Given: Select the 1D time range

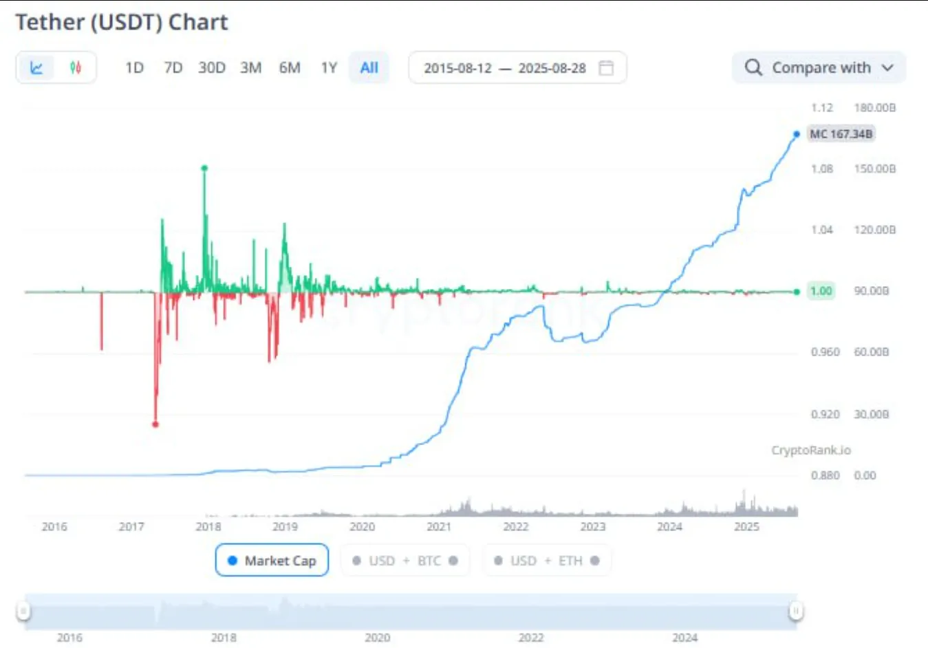Looking at the screenshot, I should 134,67.
